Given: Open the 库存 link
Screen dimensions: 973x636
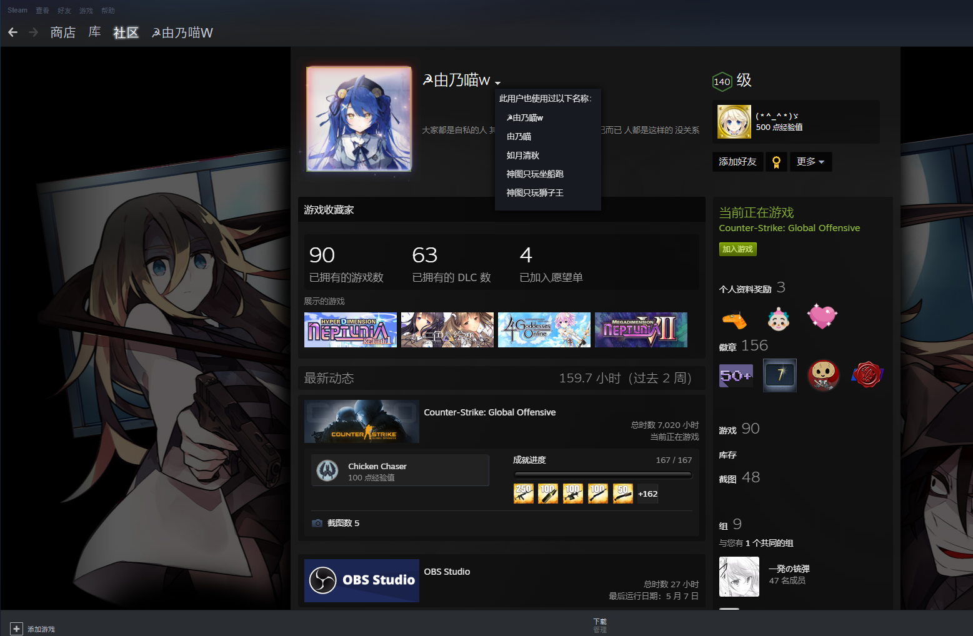Looking at the screenshot, I should pyautogui.click(x=728, y=455).
